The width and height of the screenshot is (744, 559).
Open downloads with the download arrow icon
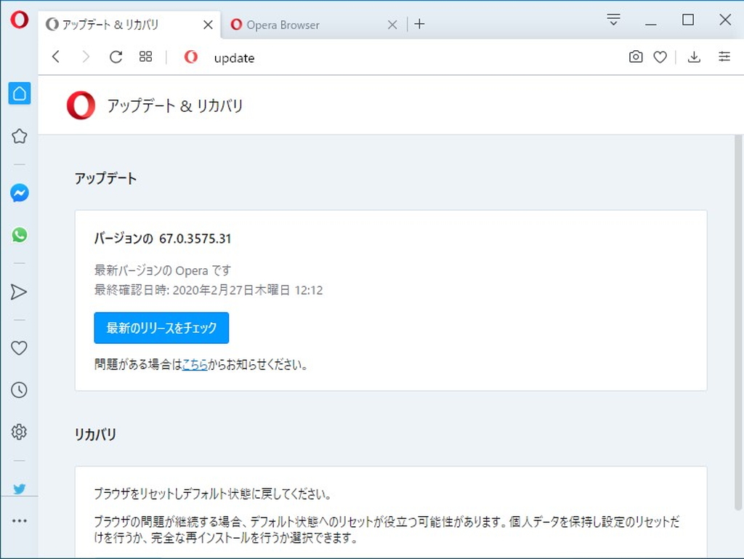[694, 57]
